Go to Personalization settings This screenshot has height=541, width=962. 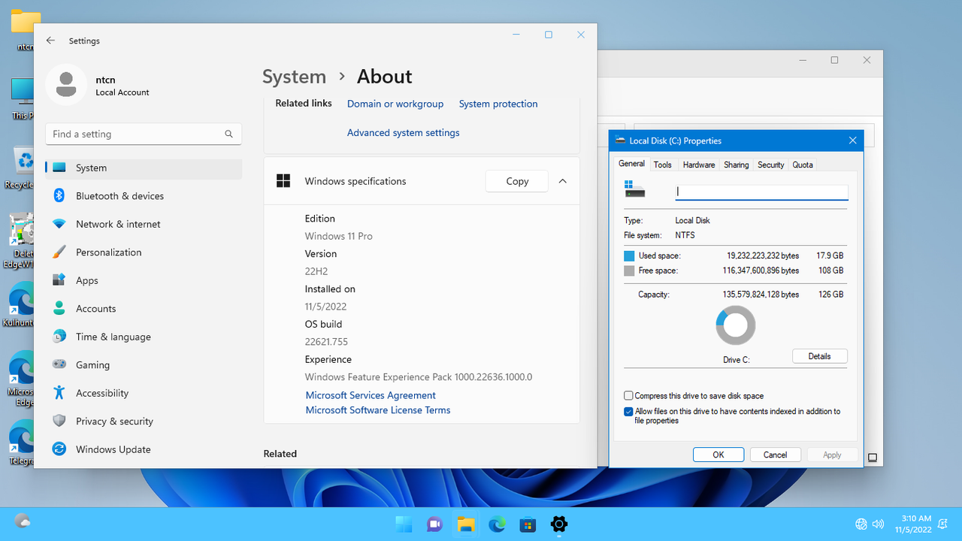tap(144, 252)
